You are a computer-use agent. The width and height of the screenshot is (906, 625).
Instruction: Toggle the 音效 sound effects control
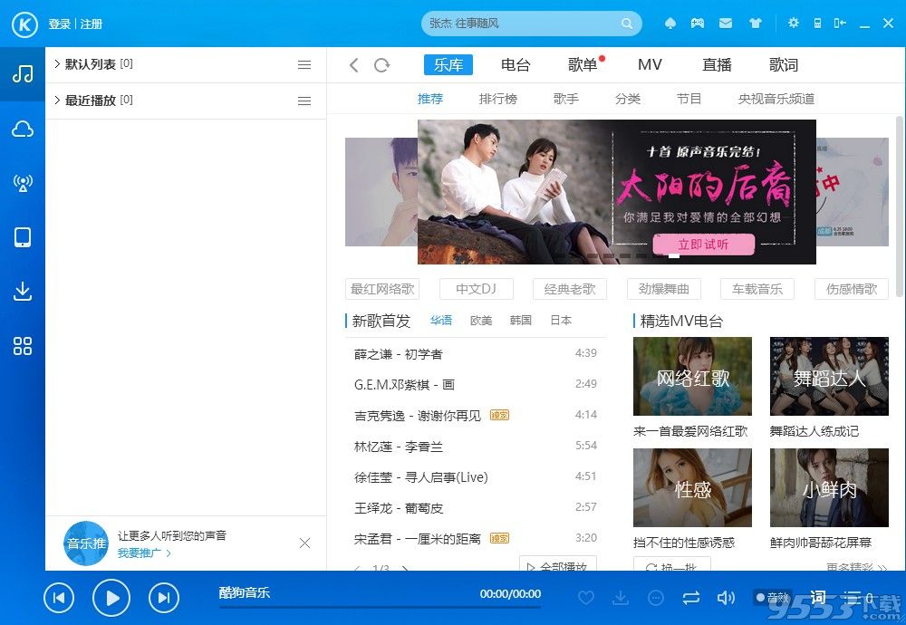[x=775, y=597]
